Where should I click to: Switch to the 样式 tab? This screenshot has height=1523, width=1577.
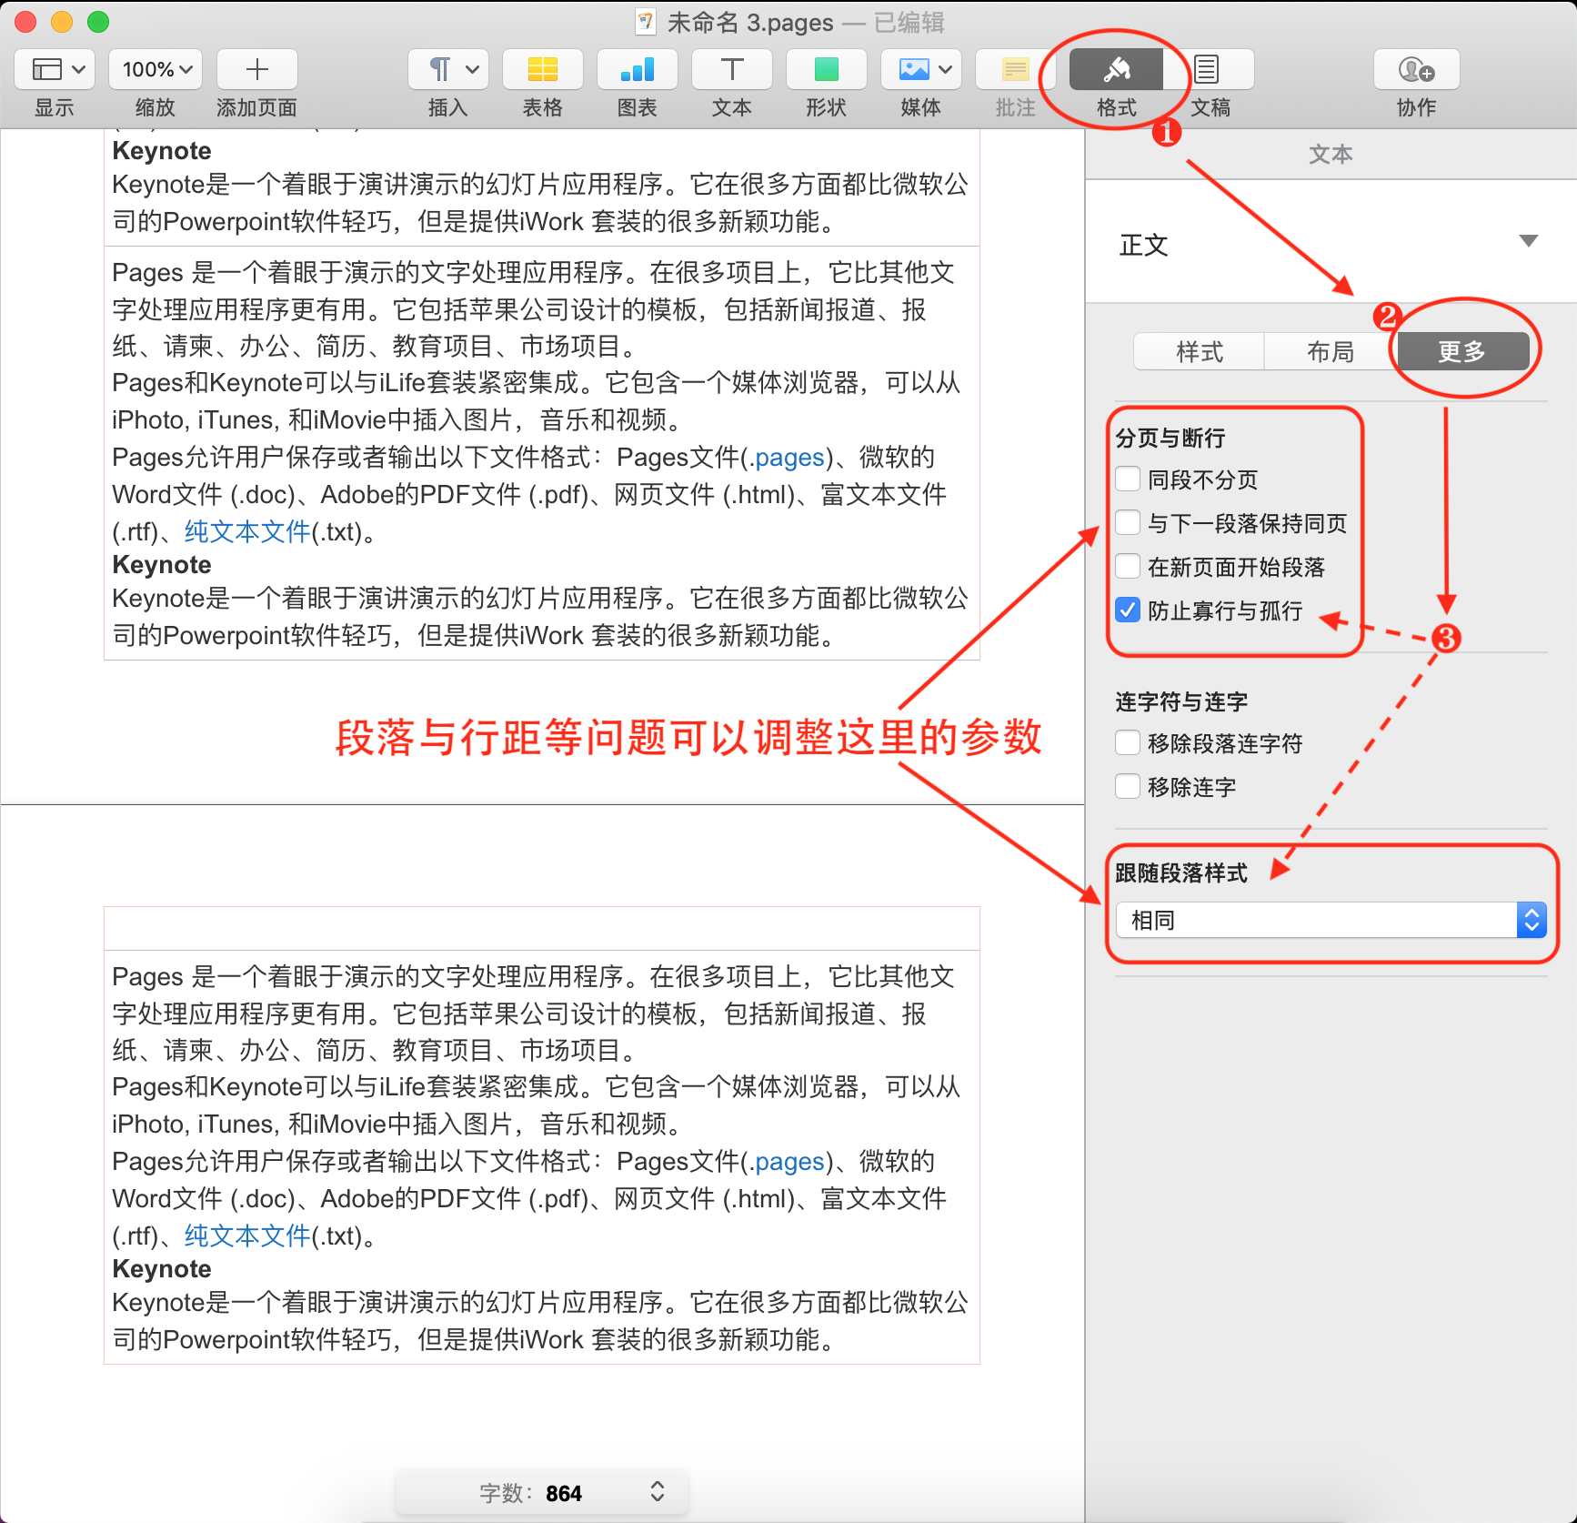click(x=1199, y=351)
